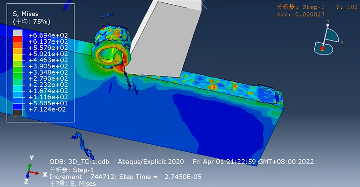Click the yellow +4.463e+02 legend swatch

pyautogui.click(x=17, y=58)
